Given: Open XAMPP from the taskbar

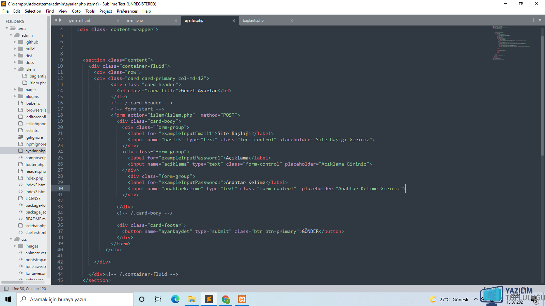Looking at the screenshot, I should [x=242, y=299].
